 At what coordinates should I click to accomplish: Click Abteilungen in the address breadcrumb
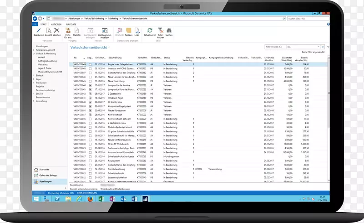point(74,19)
